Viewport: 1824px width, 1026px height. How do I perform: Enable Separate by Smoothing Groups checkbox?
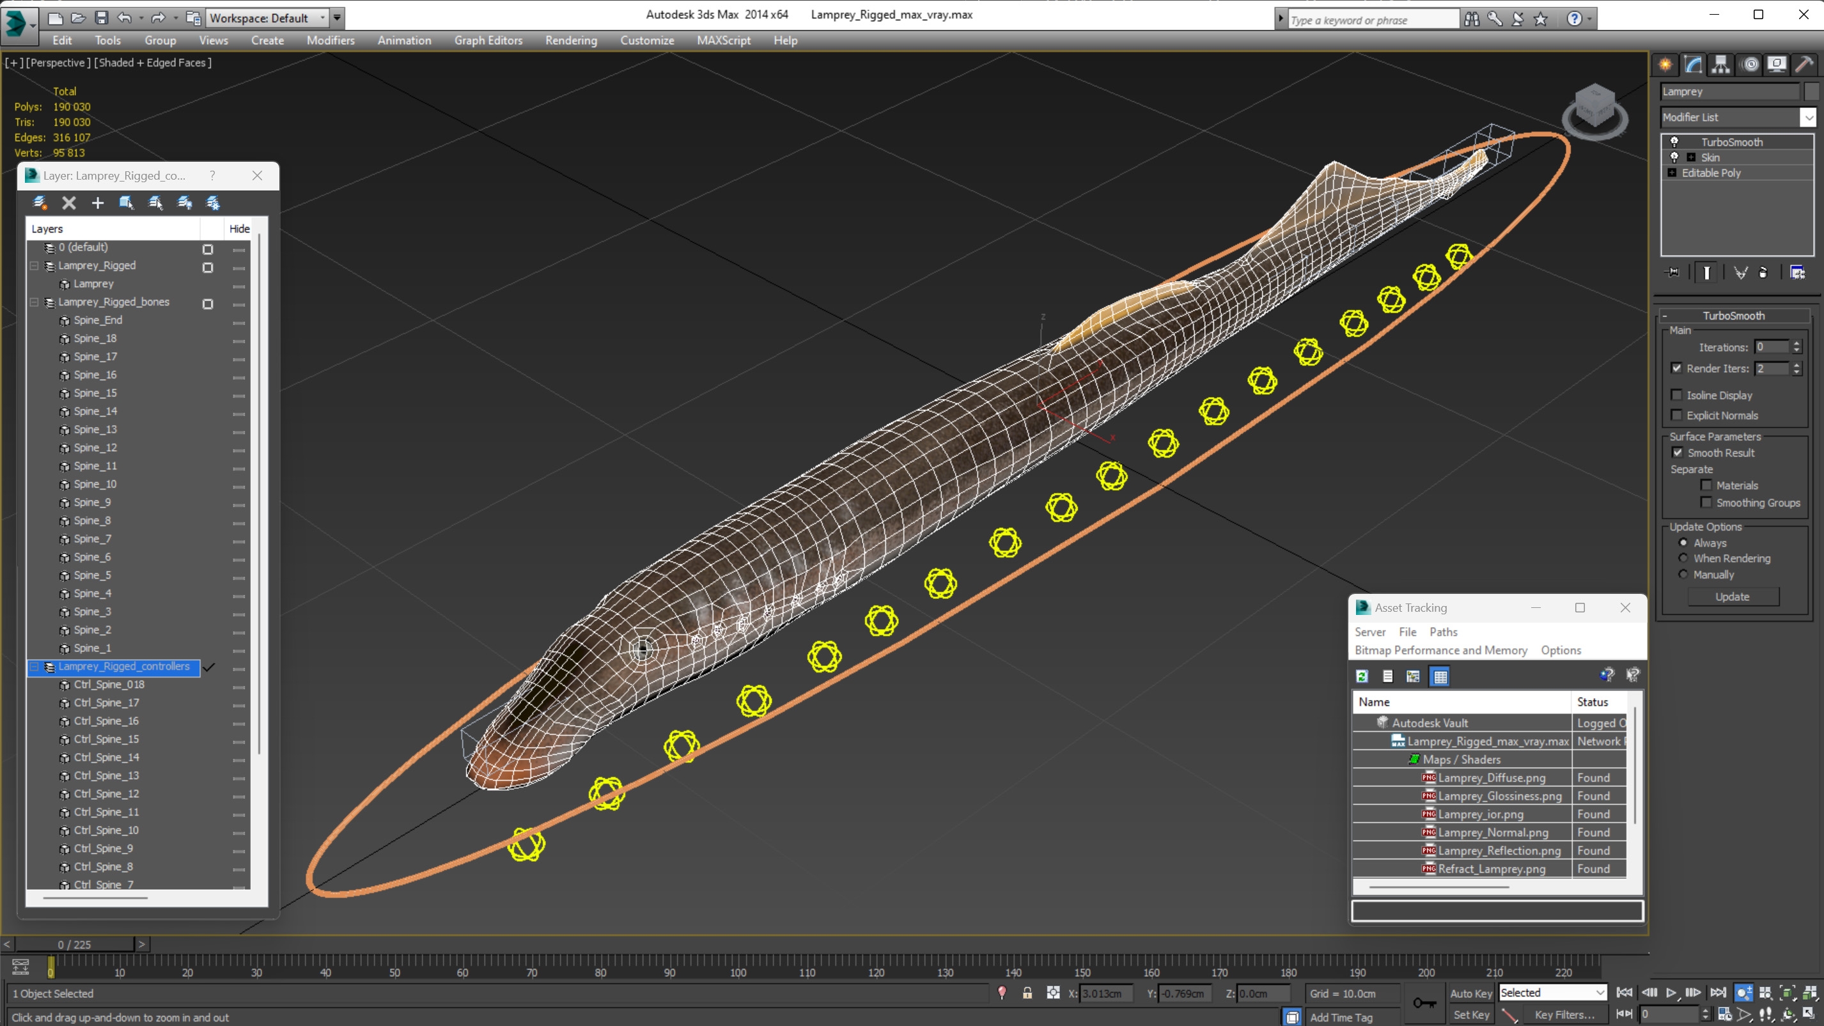1706,502
